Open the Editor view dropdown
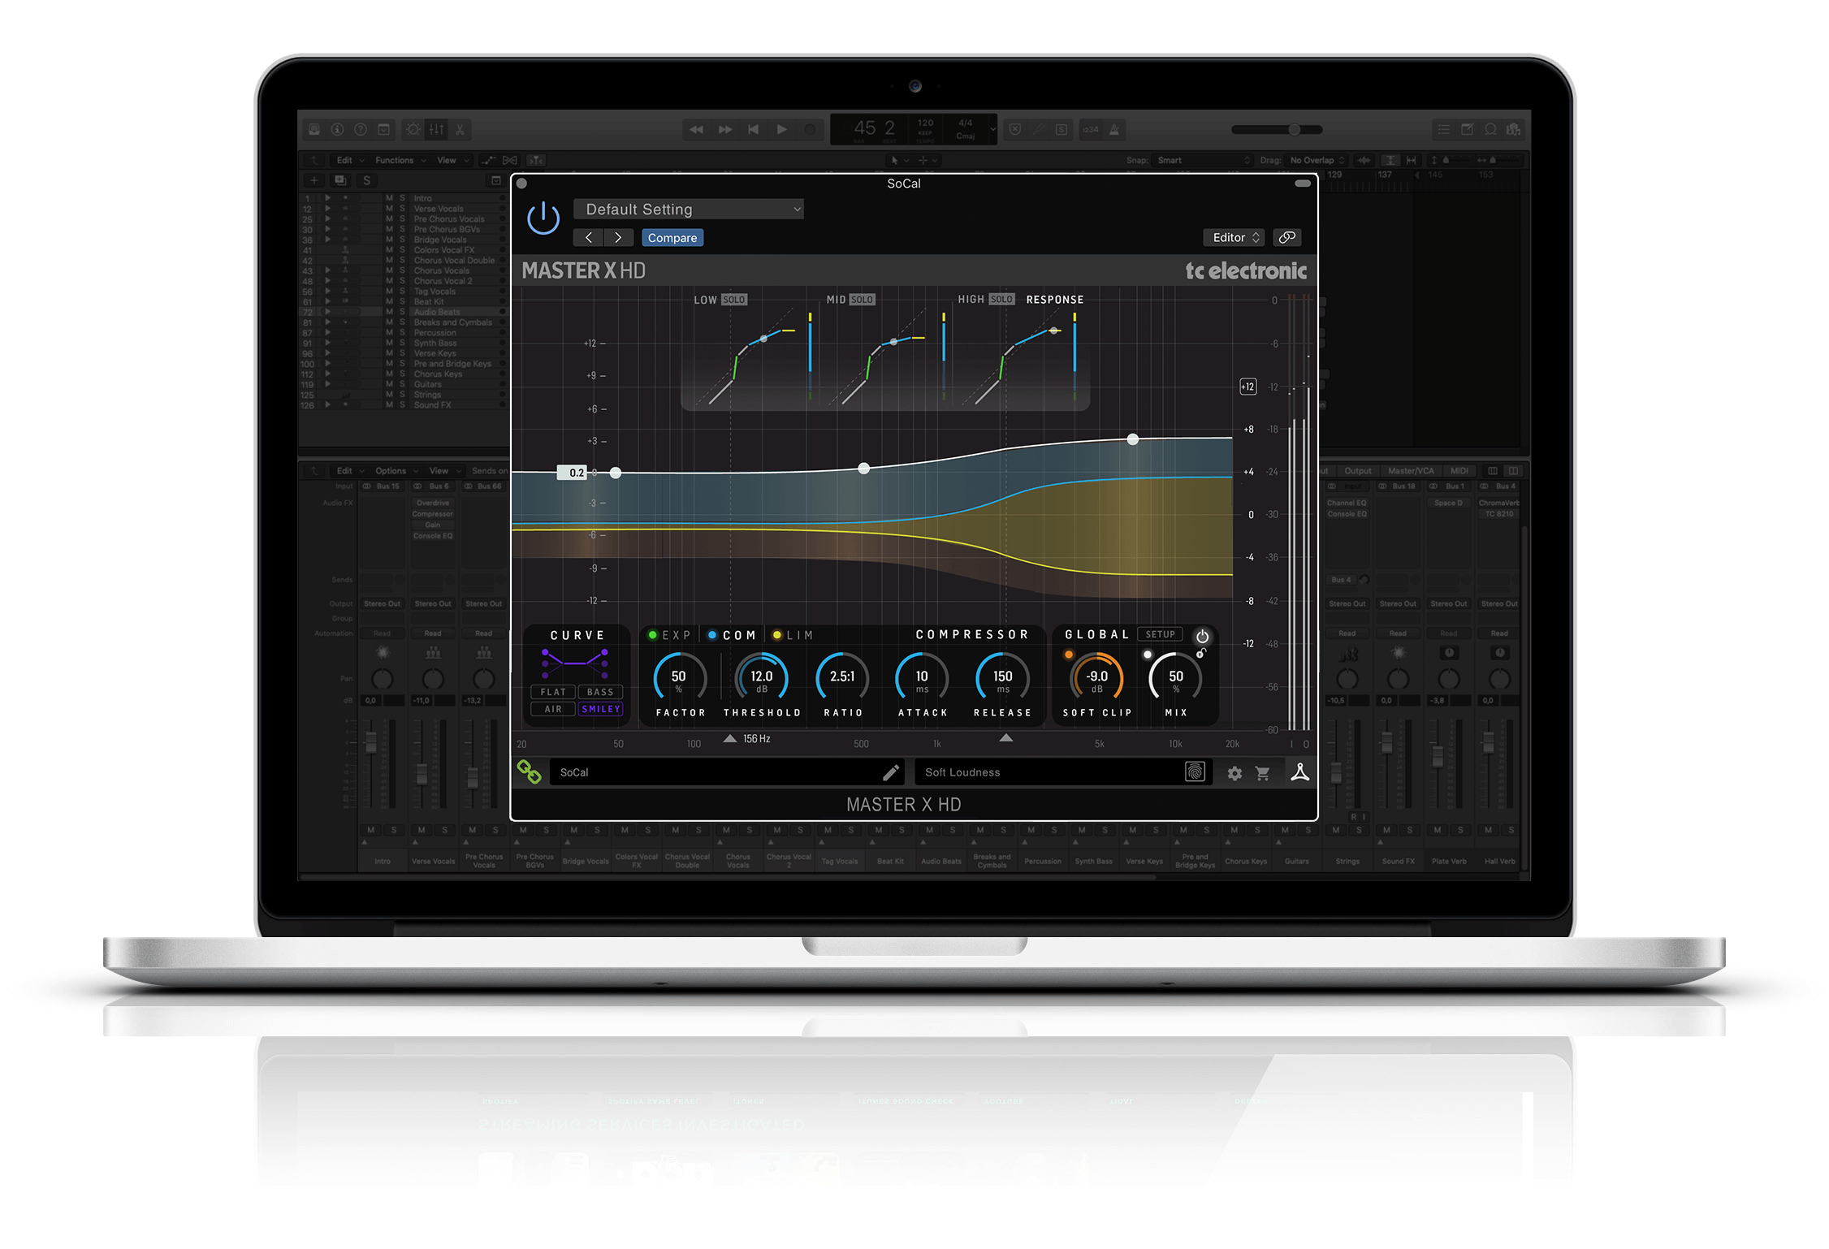This screenshot has height=1249, width=1829. [x=1234, y=237]
